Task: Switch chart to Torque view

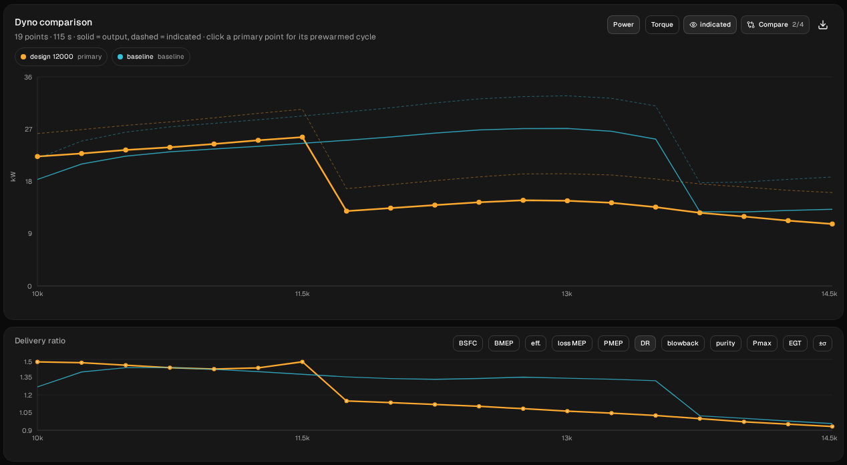Action: [662, 25]
